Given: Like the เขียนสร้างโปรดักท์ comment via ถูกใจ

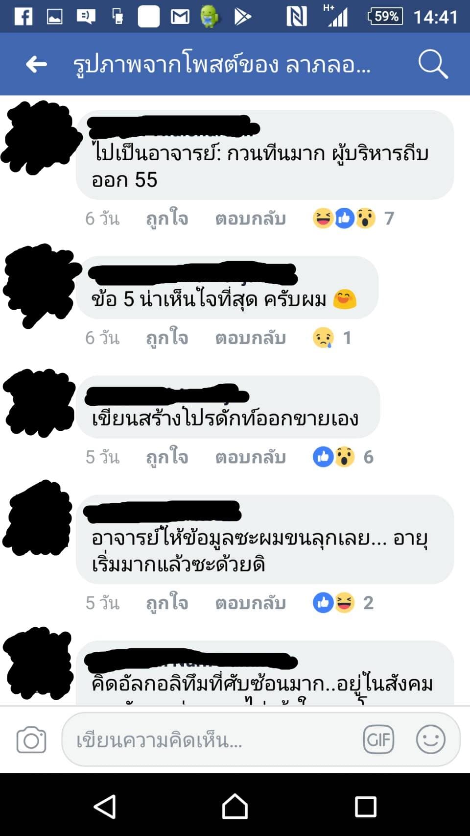Looking at the screenshot, I should pos(167,457).
